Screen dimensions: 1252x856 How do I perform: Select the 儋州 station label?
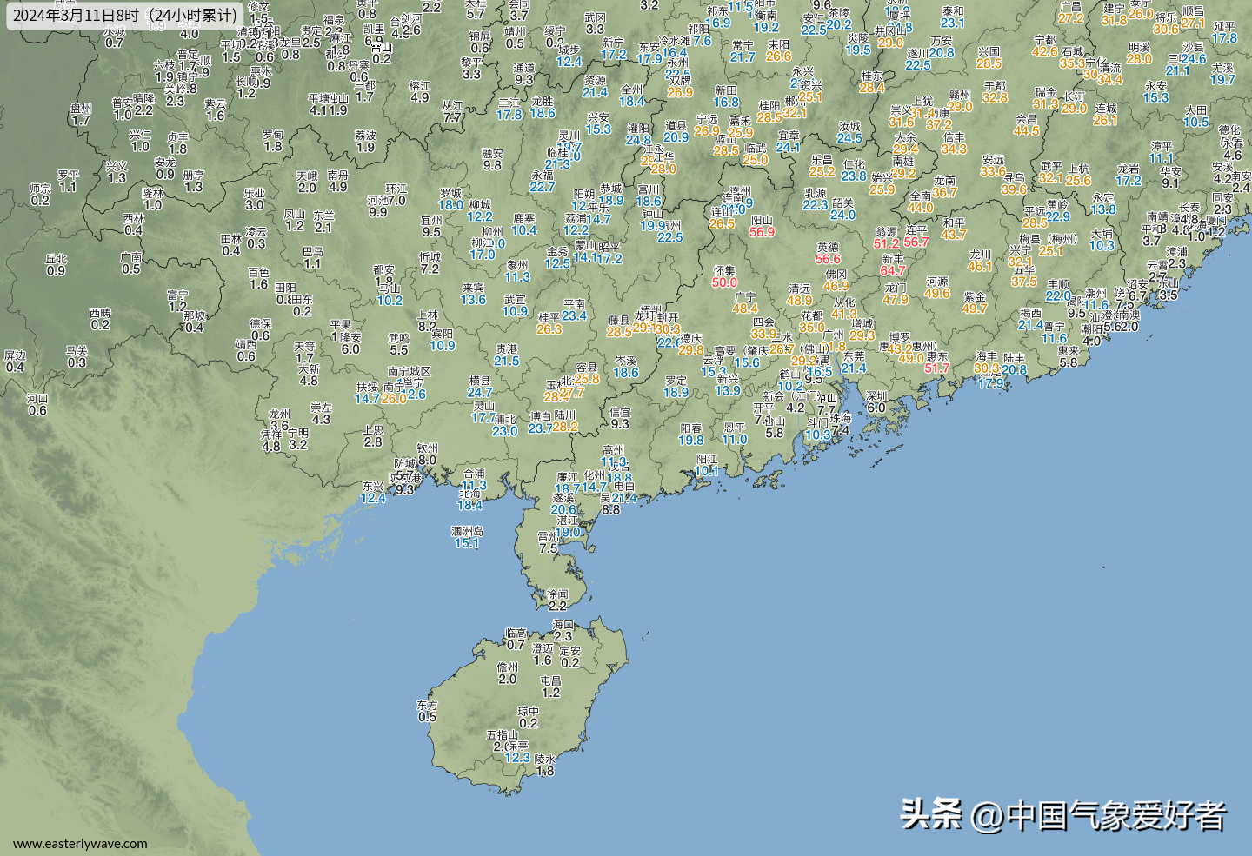tap(507, 667)
